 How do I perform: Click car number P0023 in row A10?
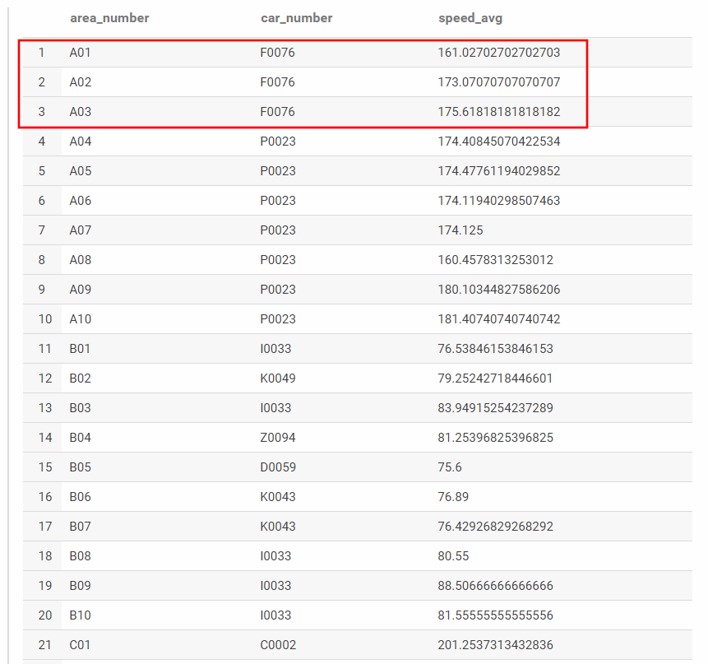(278, 319)
